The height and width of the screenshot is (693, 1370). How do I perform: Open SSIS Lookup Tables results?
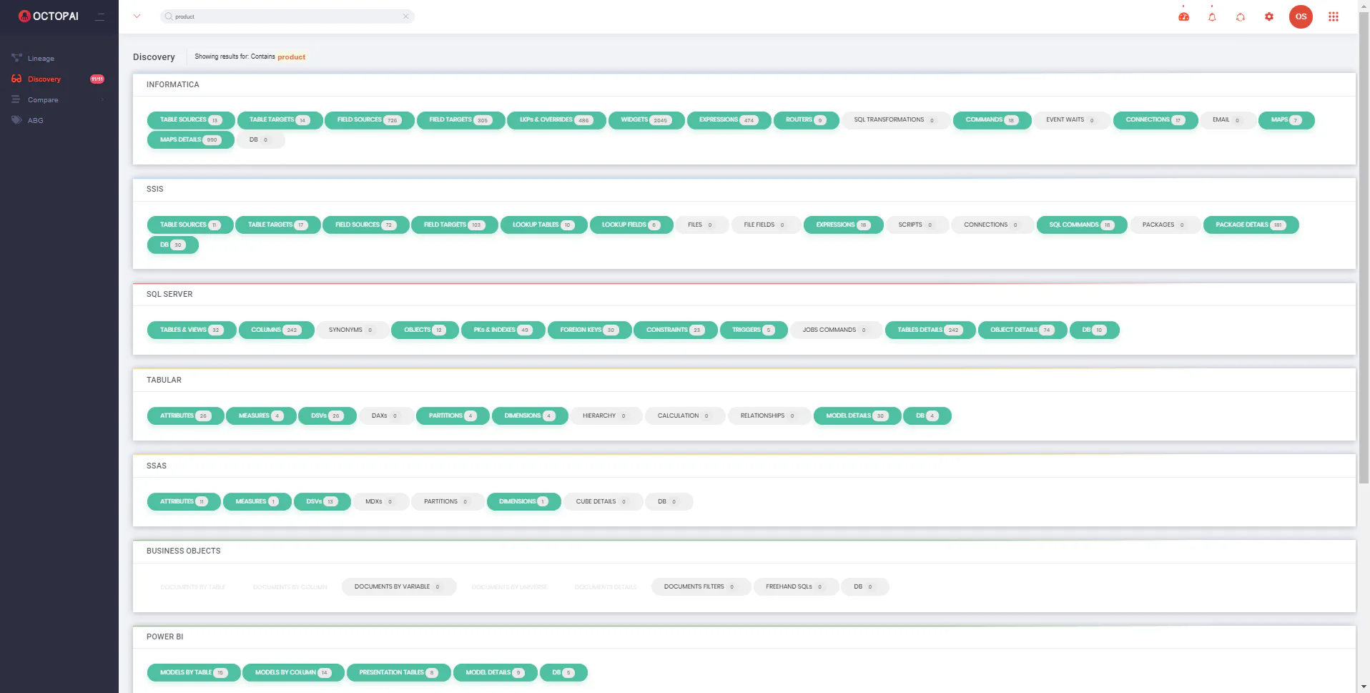[x=544, y=225]
